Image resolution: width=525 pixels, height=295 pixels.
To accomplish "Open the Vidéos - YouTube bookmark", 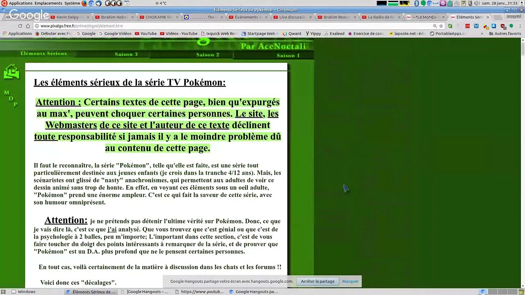I will (179, 34).
